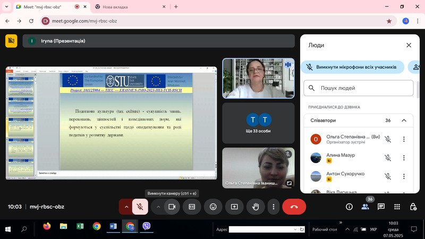The width and height of the screenshot is (425, 239).
Task: Click the shared presentation slide view
Action: pyautogui.click(x=112, y=123)
